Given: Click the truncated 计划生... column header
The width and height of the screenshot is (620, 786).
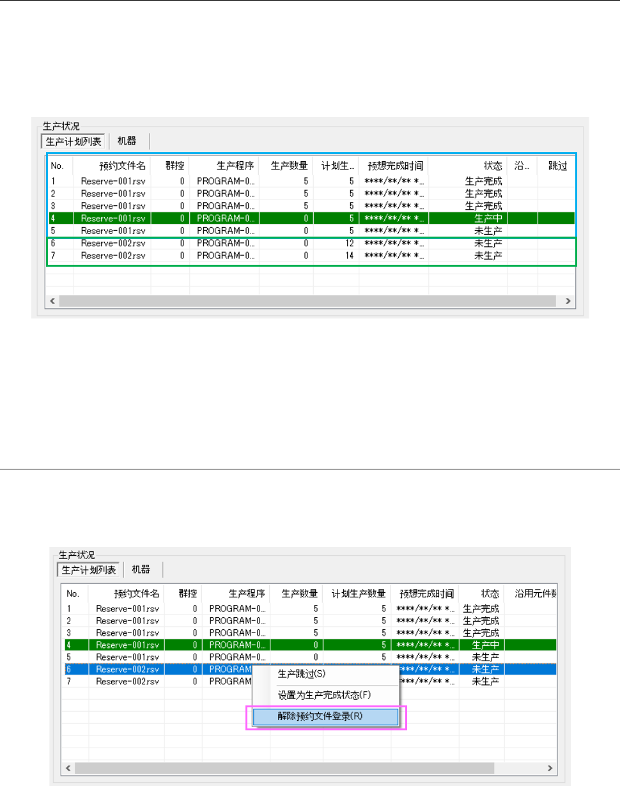Looking at the screenshot, I should [336, 165].
